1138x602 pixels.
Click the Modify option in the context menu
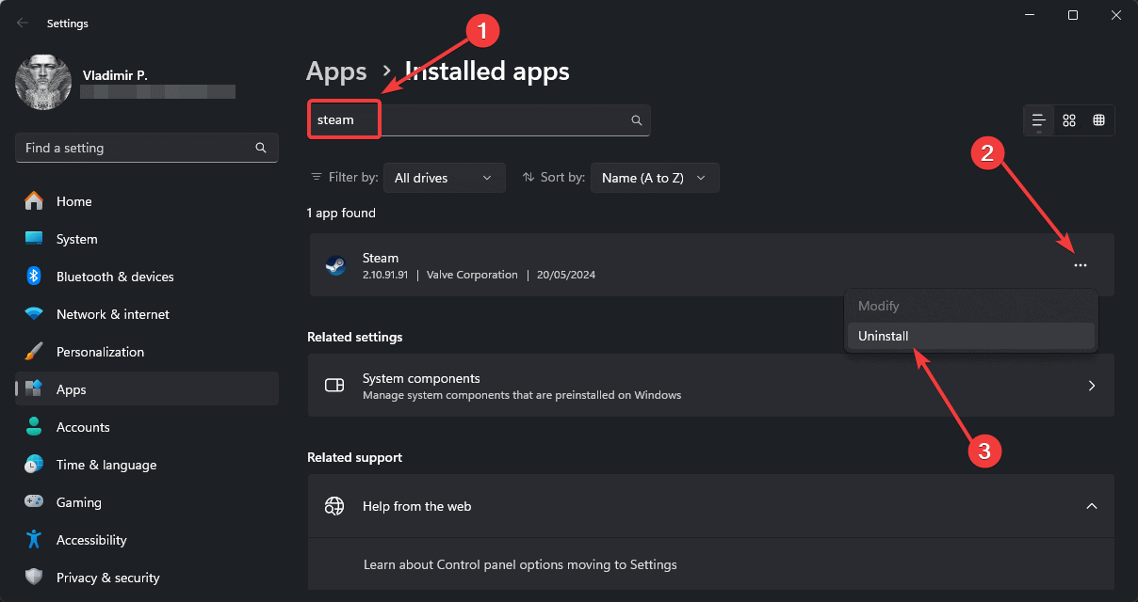tap(971, 306)
